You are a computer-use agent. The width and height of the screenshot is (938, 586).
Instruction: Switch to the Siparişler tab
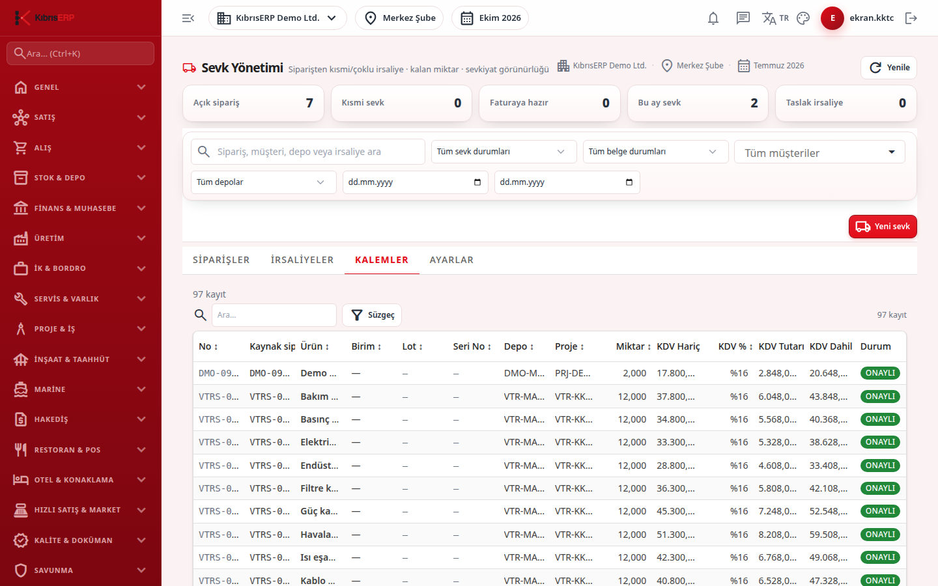coord(221,260)
